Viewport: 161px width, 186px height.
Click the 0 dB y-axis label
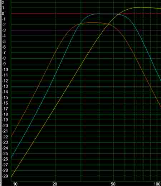point(3,14)
